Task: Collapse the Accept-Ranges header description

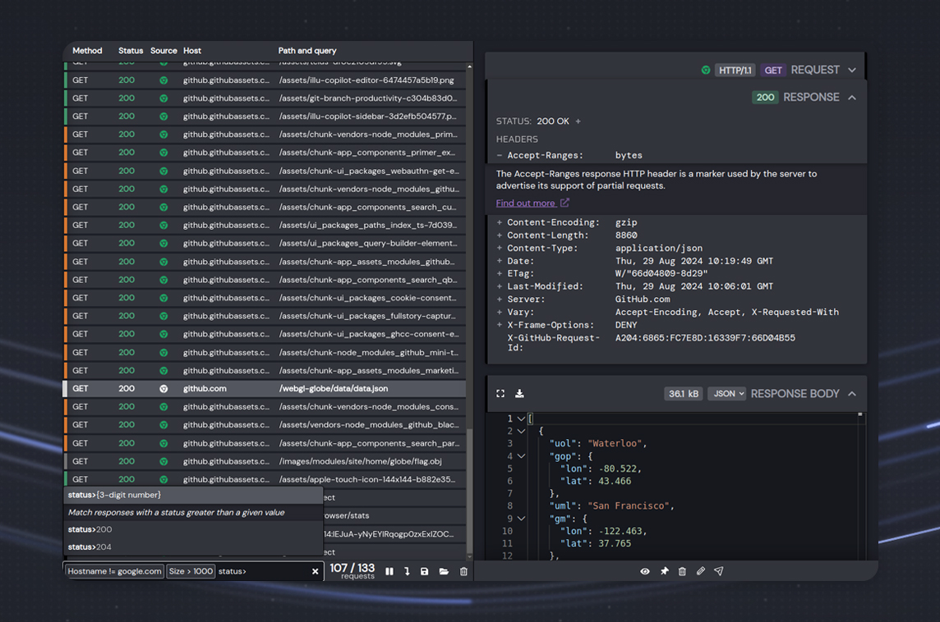Action: point(500,155)
